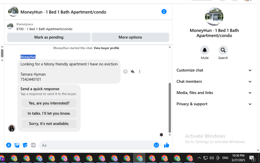The height and width of the screenshot is (163, 260).
Task: Click the chat message scrollbar thumb
Action: pyautogui.click(x=170, y=108)
